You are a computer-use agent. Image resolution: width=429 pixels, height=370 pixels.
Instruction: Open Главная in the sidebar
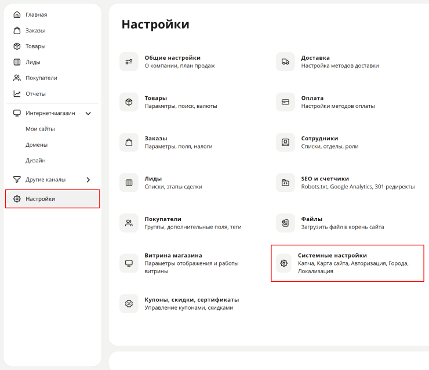pos(37,14)
